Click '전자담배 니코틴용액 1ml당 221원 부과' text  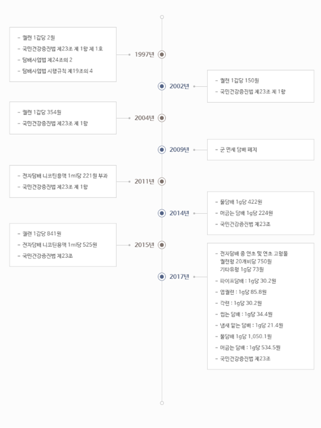65,176
